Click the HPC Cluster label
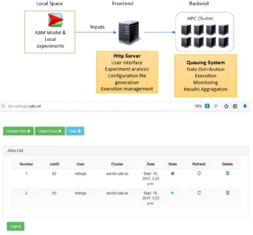The height and width of the screenshot is (235, 253). (200, 18)
